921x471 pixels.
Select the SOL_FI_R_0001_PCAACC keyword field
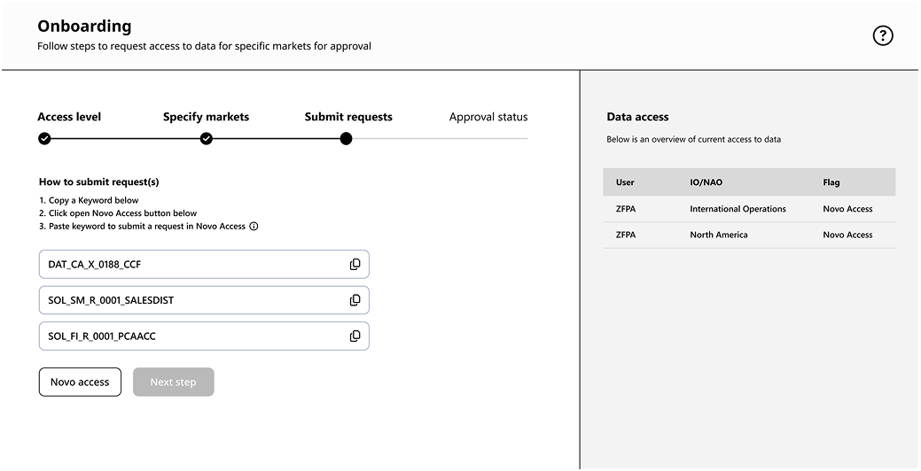click(x=204, y=336)
